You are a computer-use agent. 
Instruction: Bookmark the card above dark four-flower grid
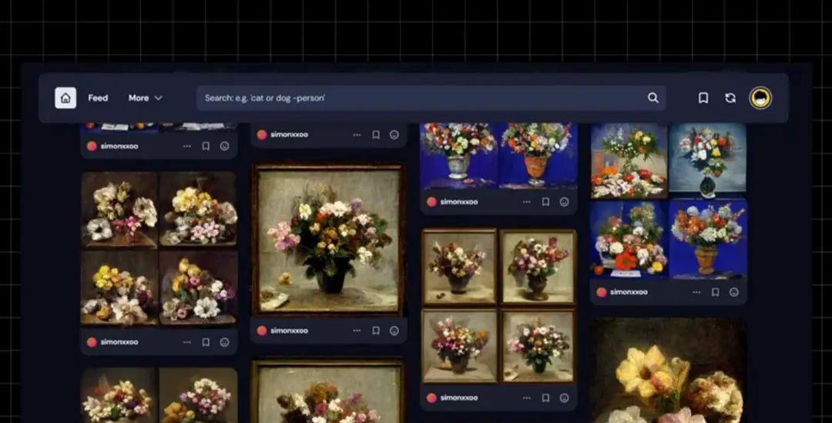206,146
